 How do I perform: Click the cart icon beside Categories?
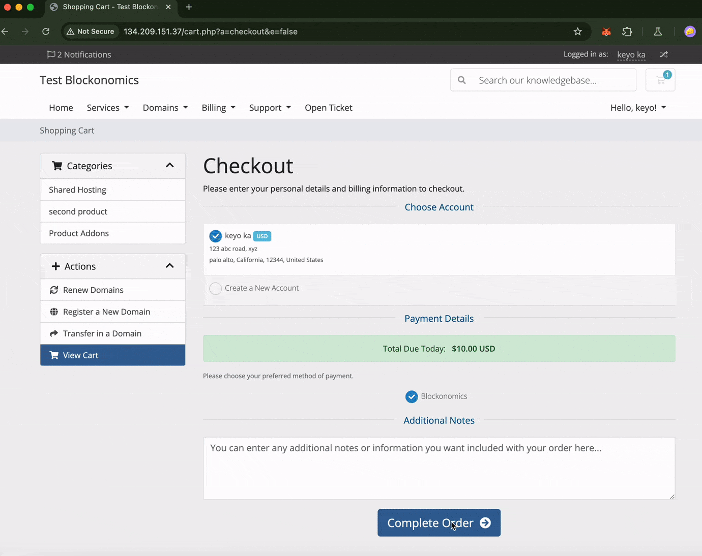coord(57,166)
